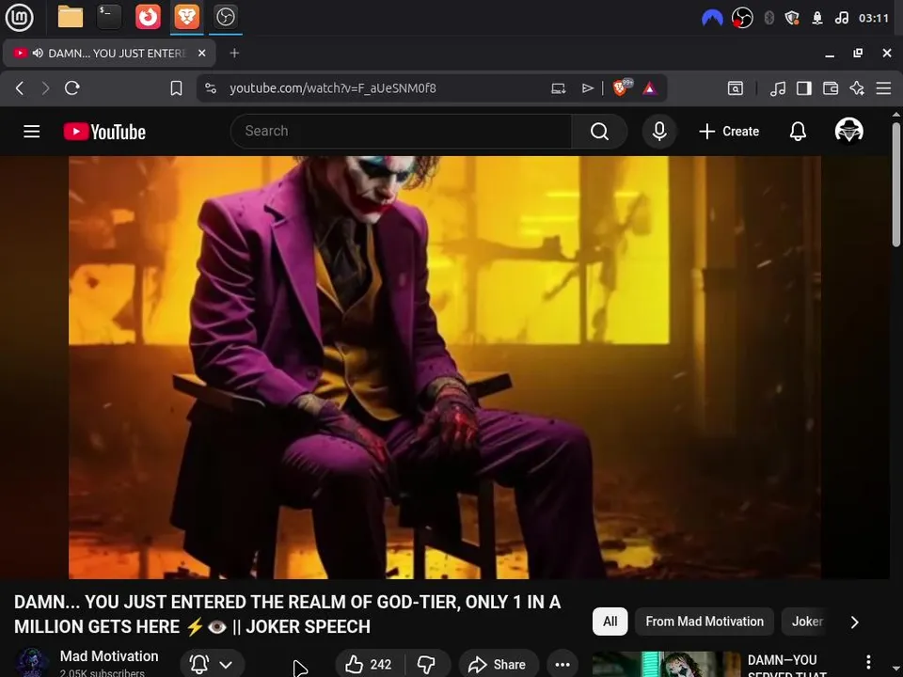Open the tab search button in toolbar
Image resolution: width=903 pixels, height=677 pixels.
[x=736, y=88]
